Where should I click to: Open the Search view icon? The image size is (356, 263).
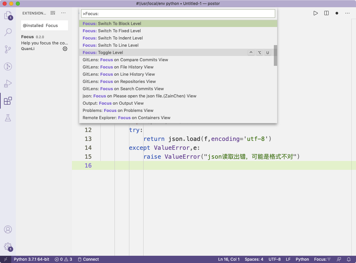tap(8, 32)
